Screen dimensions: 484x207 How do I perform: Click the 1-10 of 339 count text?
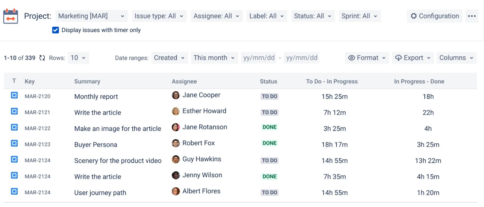[x=19, y=58]
